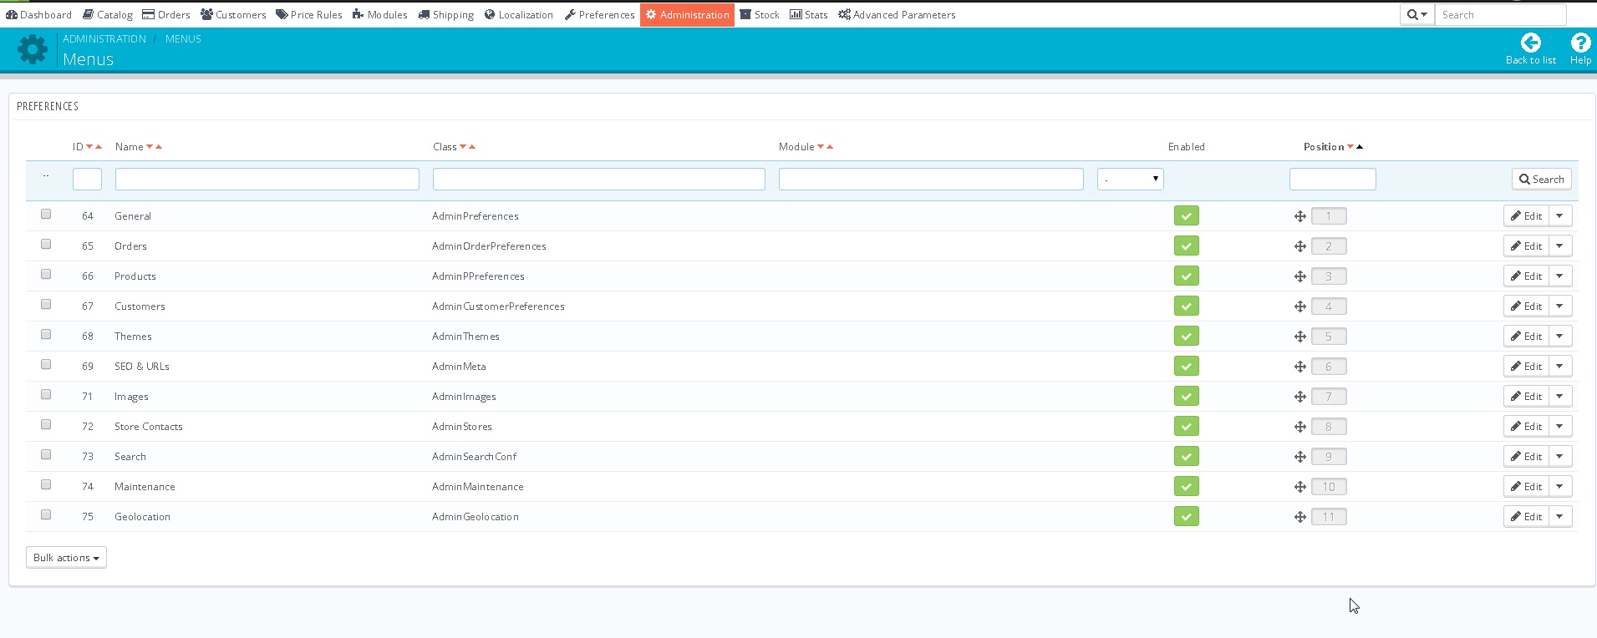Image resolution: width=1597 pixels, height=638 pixels.
Task: Open the Modules menu
Action: [x=380, y=15]
